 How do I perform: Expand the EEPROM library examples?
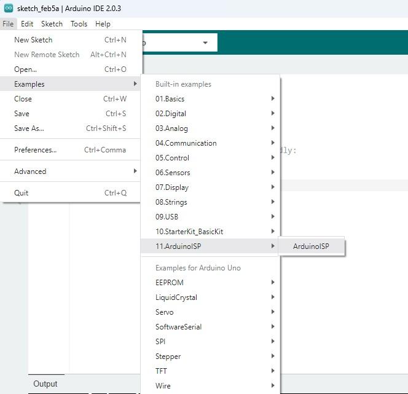pos(211,283)
